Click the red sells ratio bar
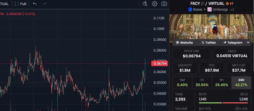 coord(235,103)
